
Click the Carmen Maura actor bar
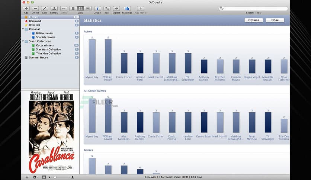236,67
